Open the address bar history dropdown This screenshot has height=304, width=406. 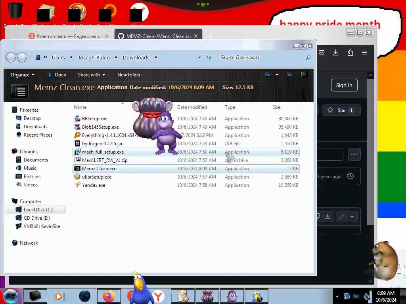(199, 57)
